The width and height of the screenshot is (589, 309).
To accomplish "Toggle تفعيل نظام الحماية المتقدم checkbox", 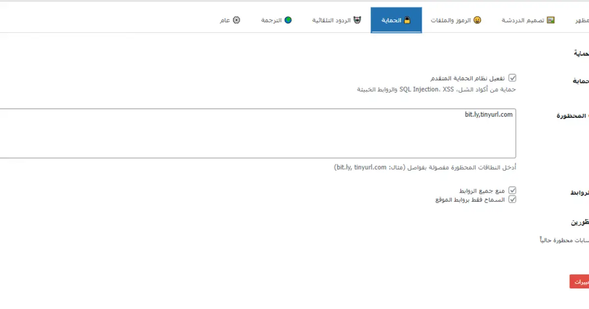I will point(512,78).
